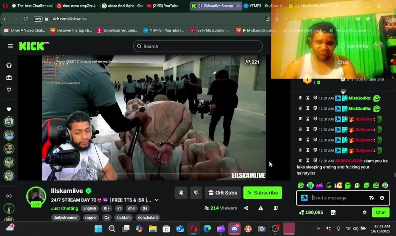Click the 'dailystreamer' tag

65,217
